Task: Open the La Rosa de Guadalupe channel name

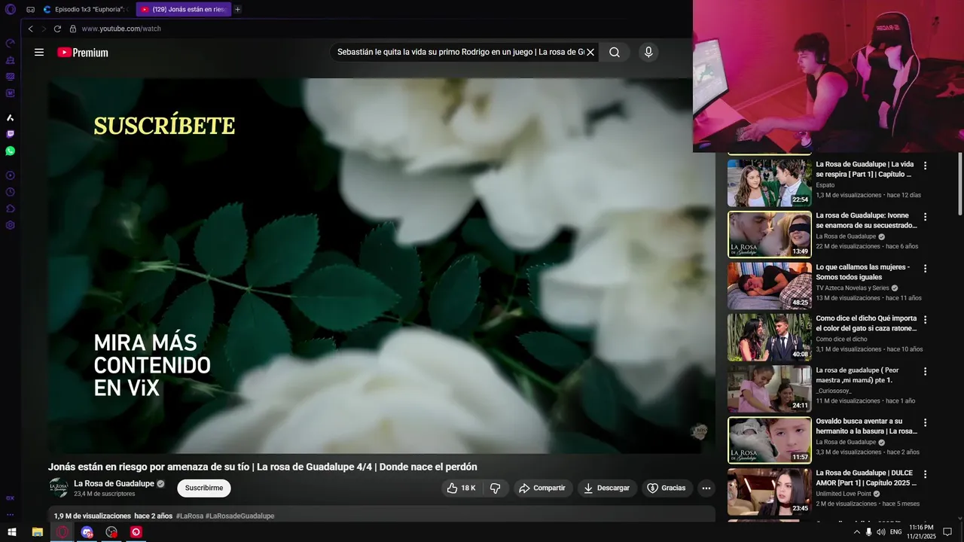Action: coord(114,483)
